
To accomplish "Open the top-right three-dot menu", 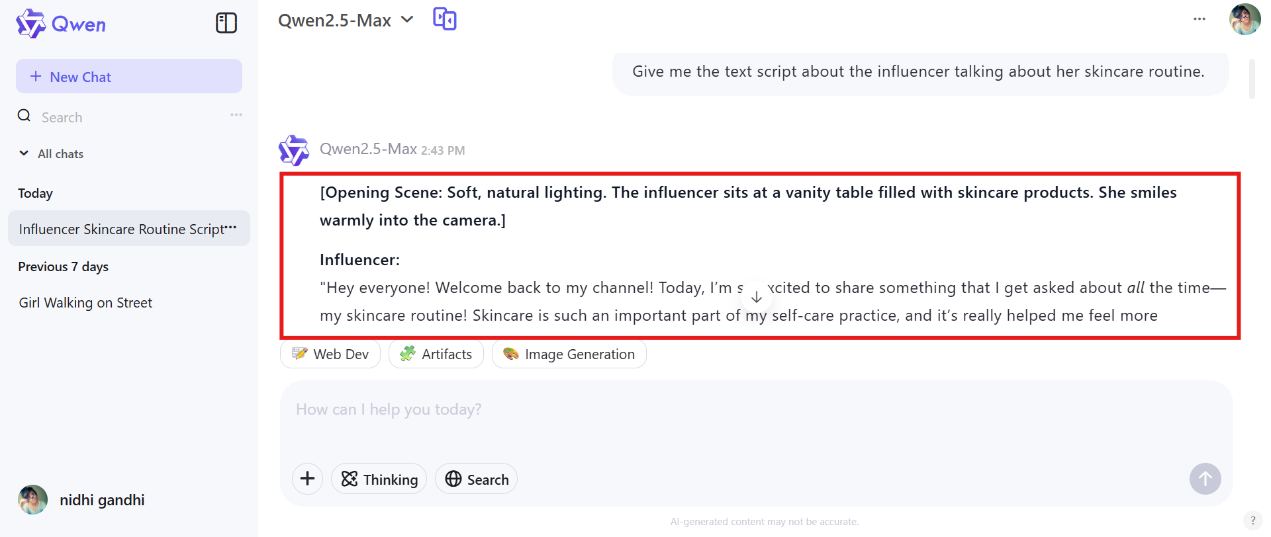I will [1199, 19].
